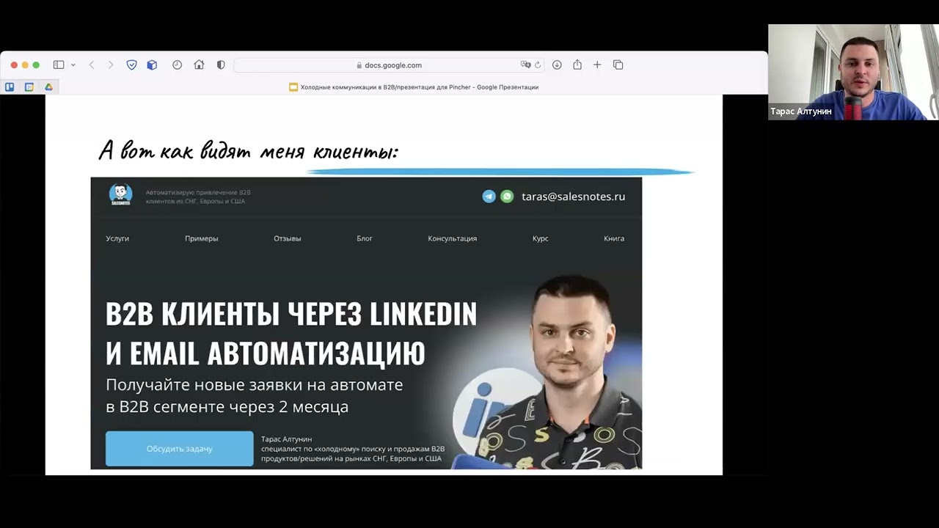
Task: Open the pinned Trello tab
Action: click(10, 87)
